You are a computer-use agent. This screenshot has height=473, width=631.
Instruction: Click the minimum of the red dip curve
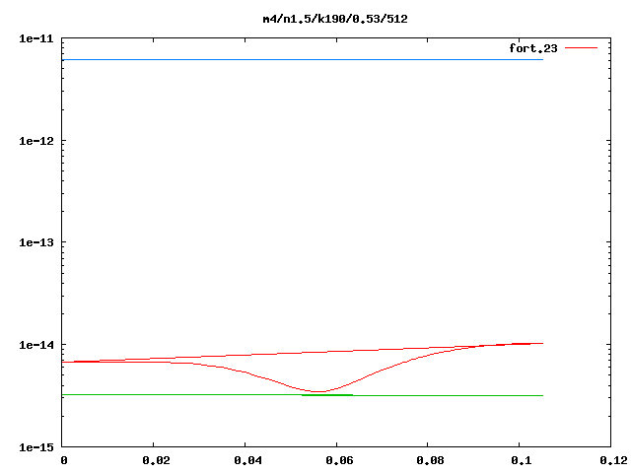[x=319, y=391]
